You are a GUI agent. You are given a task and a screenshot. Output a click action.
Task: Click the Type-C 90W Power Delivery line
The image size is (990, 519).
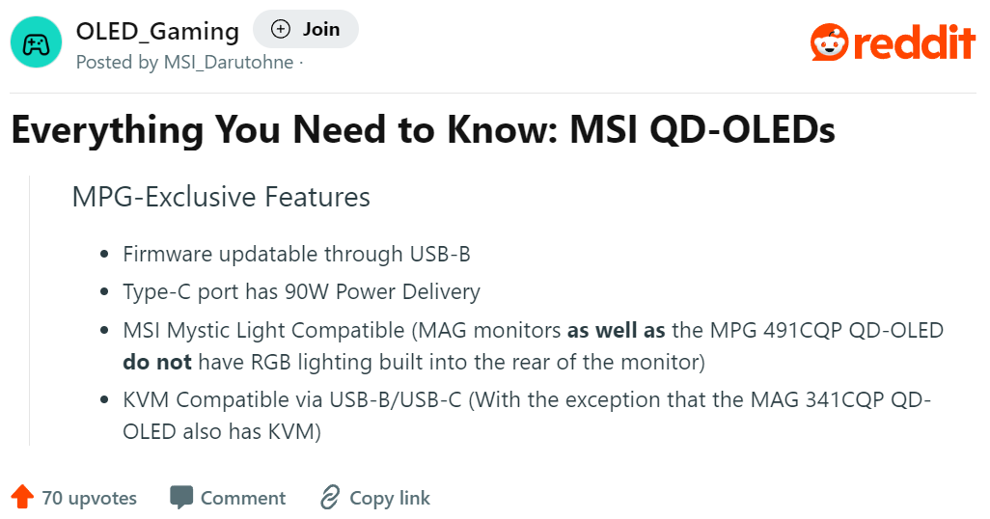coord(301,291)
